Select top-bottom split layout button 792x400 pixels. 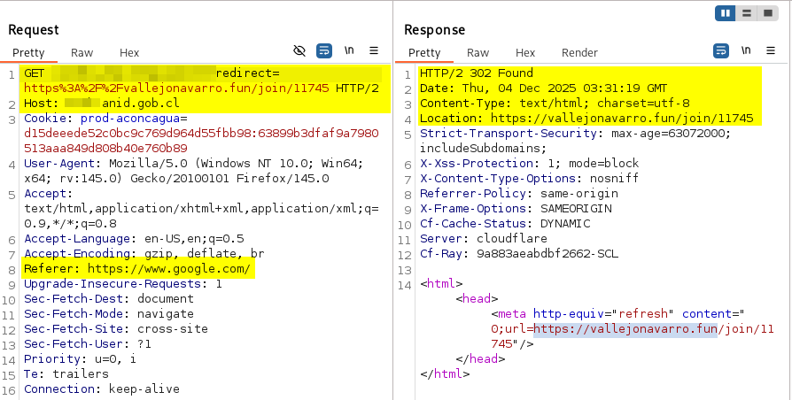tap(747, 13)
